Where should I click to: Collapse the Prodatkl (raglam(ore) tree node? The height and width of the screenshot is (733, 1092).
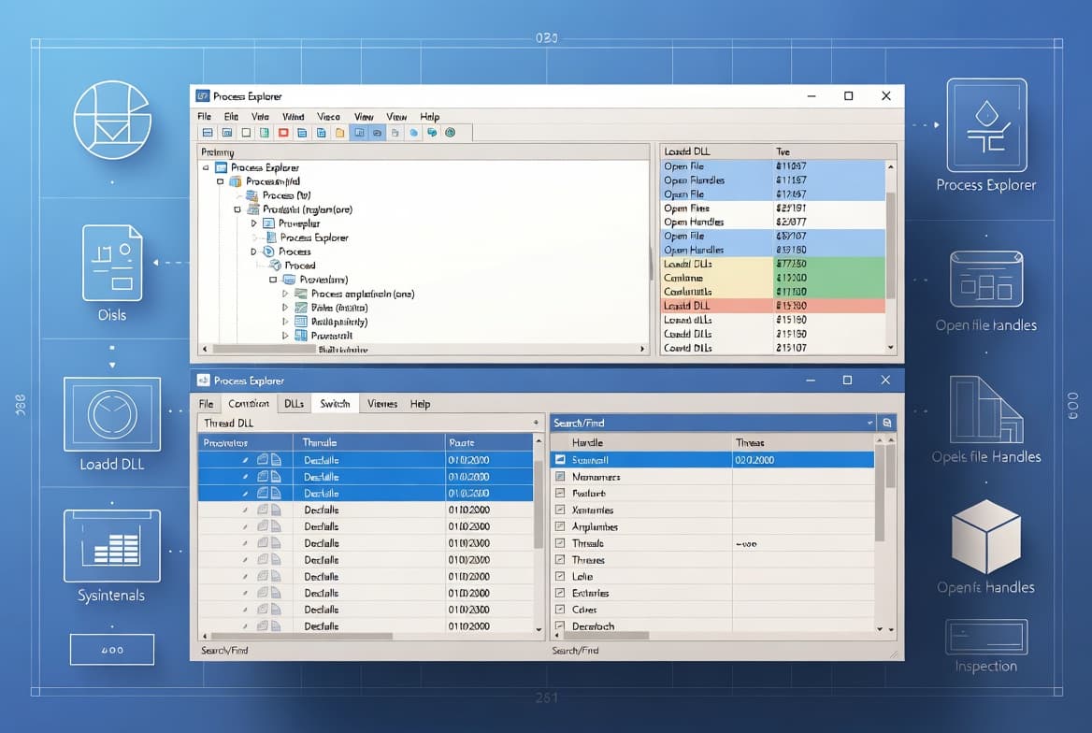(237, 209)
